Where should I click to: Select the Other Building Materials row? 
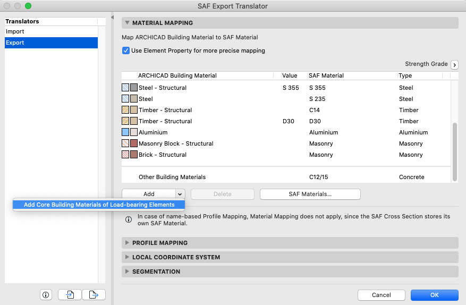tap(286, 177)
